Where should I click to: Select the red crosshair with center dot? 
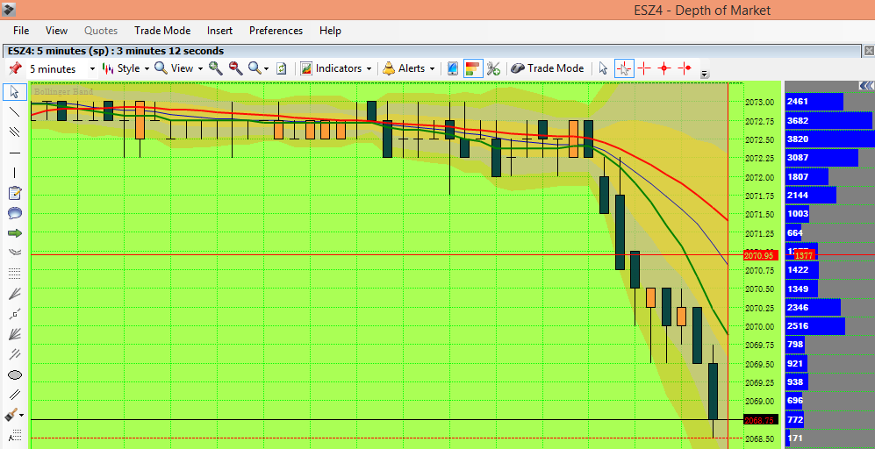663,68
